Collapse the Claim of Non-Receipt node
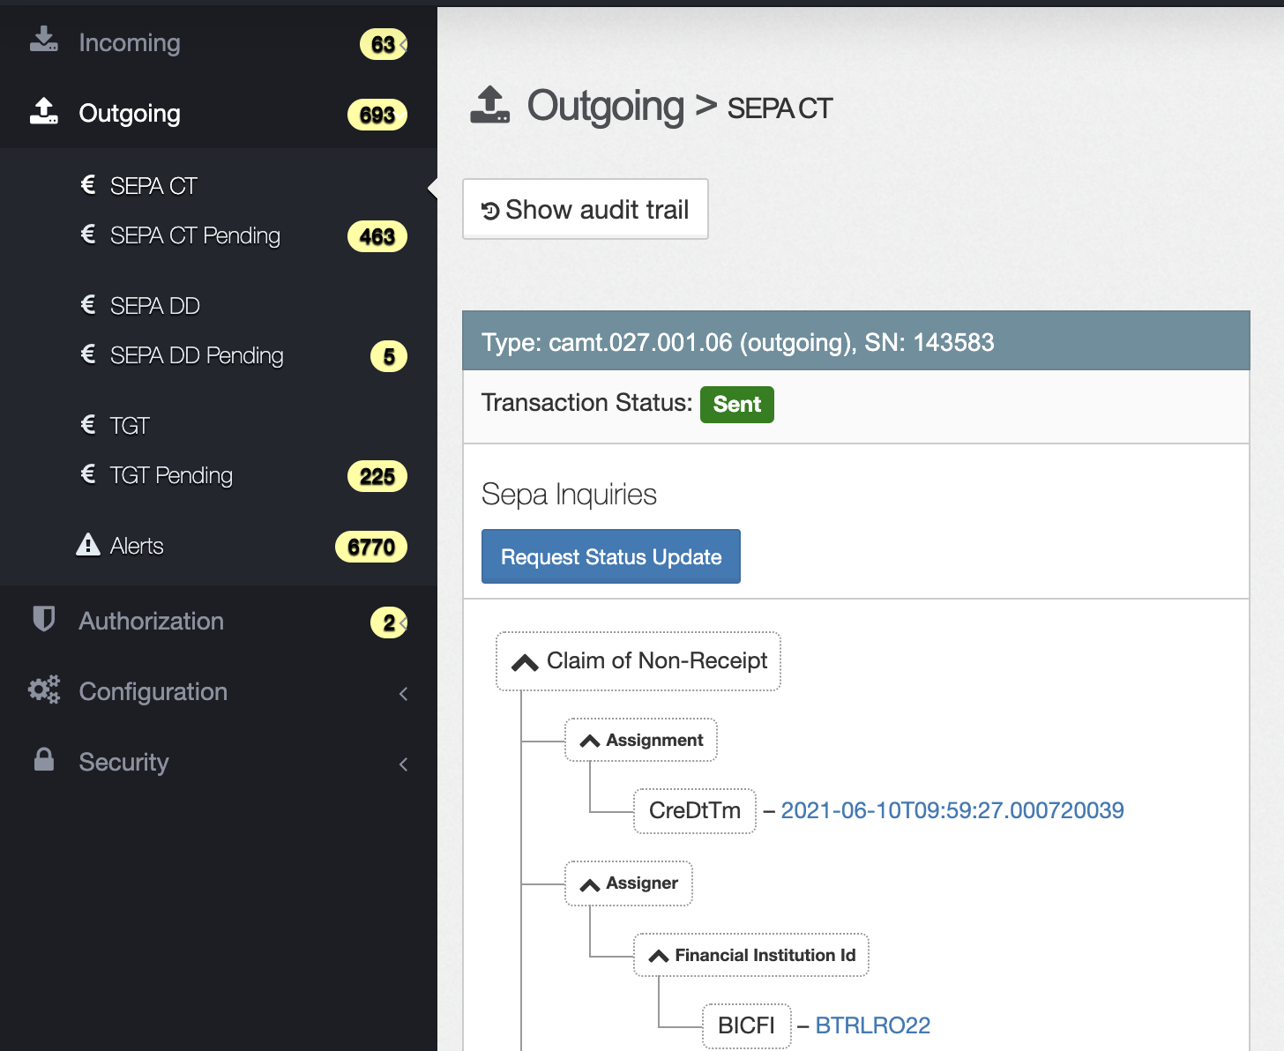This screenshot has height=1051, width=1284. point(526,662)
